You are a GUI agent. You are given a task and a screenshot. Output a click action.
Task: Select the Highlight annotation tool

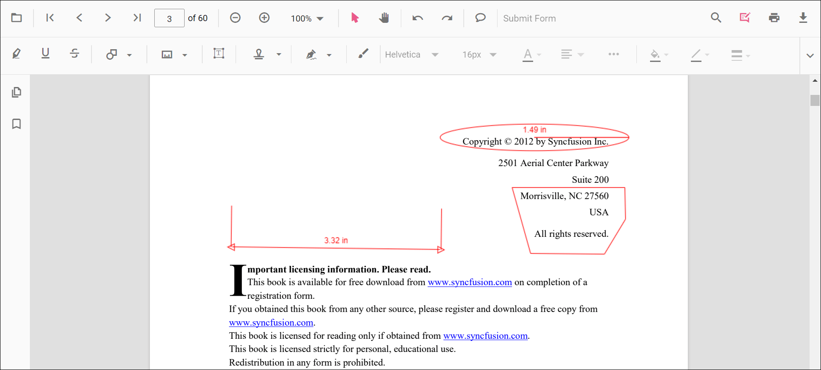(x=16, y=54)
